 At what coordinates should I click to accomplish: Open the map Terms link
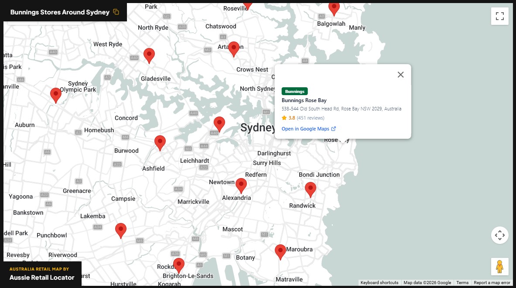click(x=462, y=282)
